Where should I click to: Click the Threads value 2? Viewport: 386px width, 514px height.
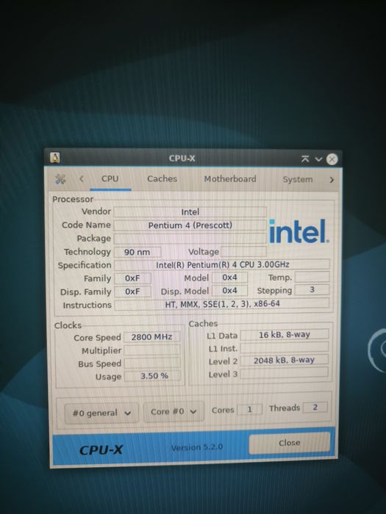point(315,408)
